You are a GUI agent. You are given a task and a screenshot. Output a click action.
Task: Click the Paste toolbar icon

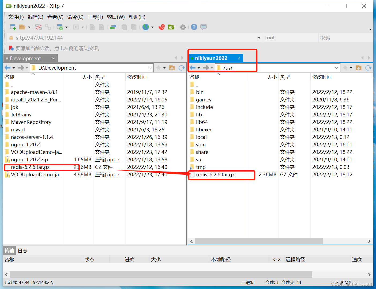point(134,27)
